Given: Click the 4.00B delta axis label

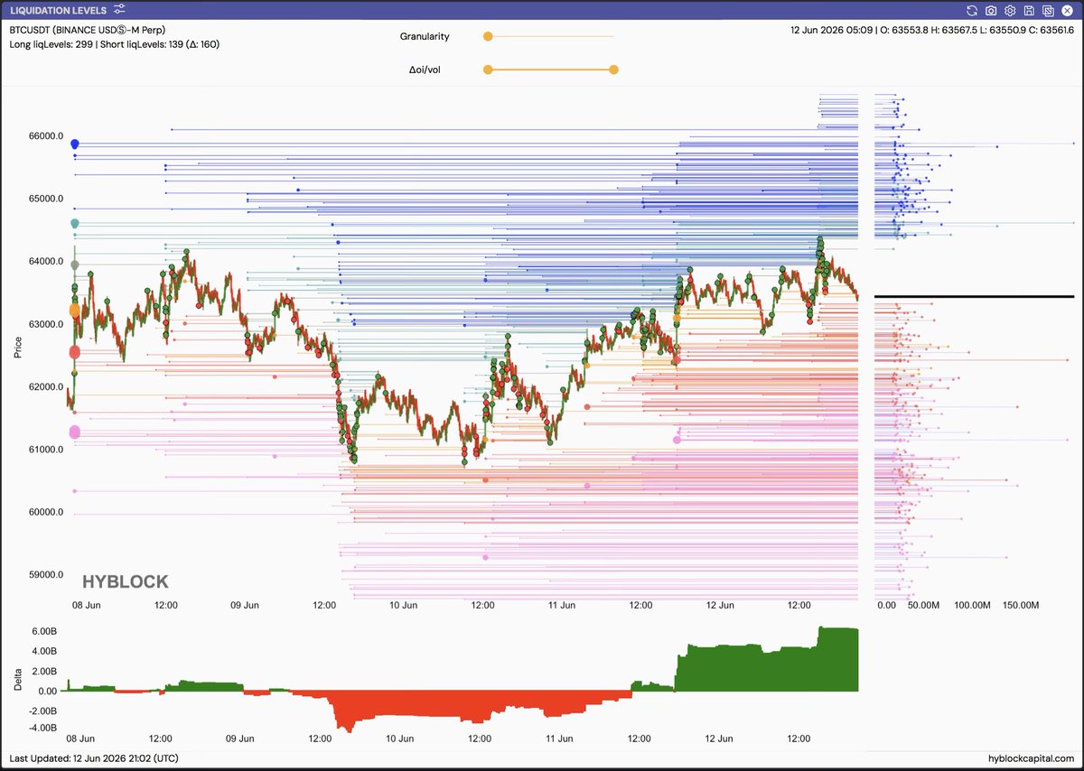Looking at the screenshot, I should tap(45, 653).
